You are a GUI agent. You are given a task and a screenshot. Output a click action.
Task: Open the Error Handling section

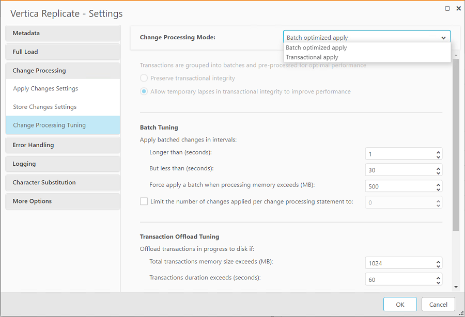coord(63,145)
